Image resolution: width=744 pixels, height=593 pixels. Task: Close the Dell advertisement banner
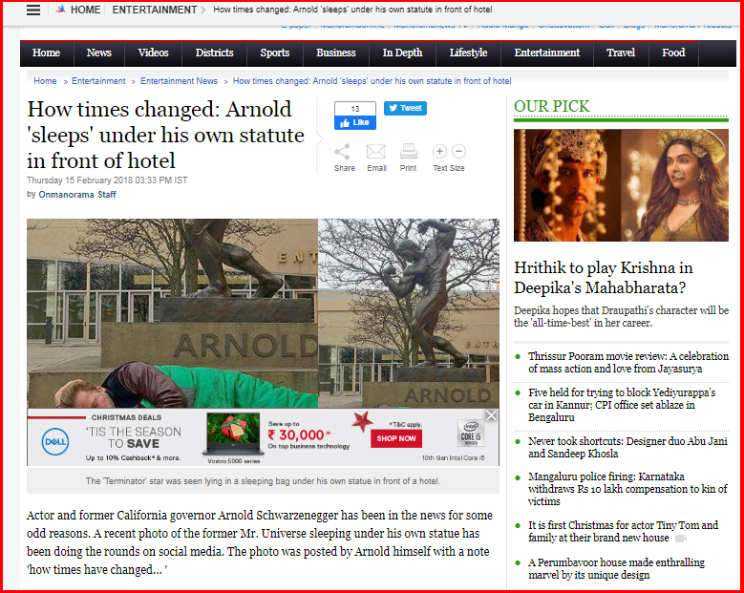(491, 415)
